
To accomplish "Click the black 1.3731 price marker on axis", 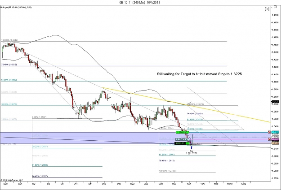I will (275, 102).
